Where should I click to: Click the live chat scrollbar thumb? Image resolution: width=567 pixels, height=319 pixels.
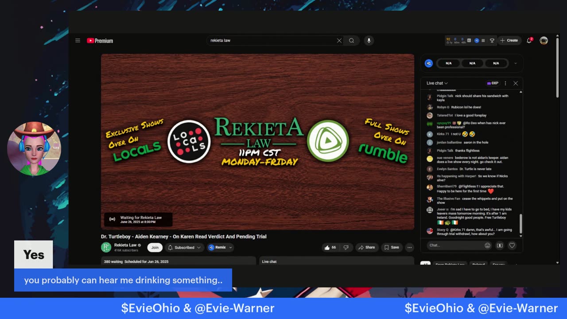tap(520, 224)
